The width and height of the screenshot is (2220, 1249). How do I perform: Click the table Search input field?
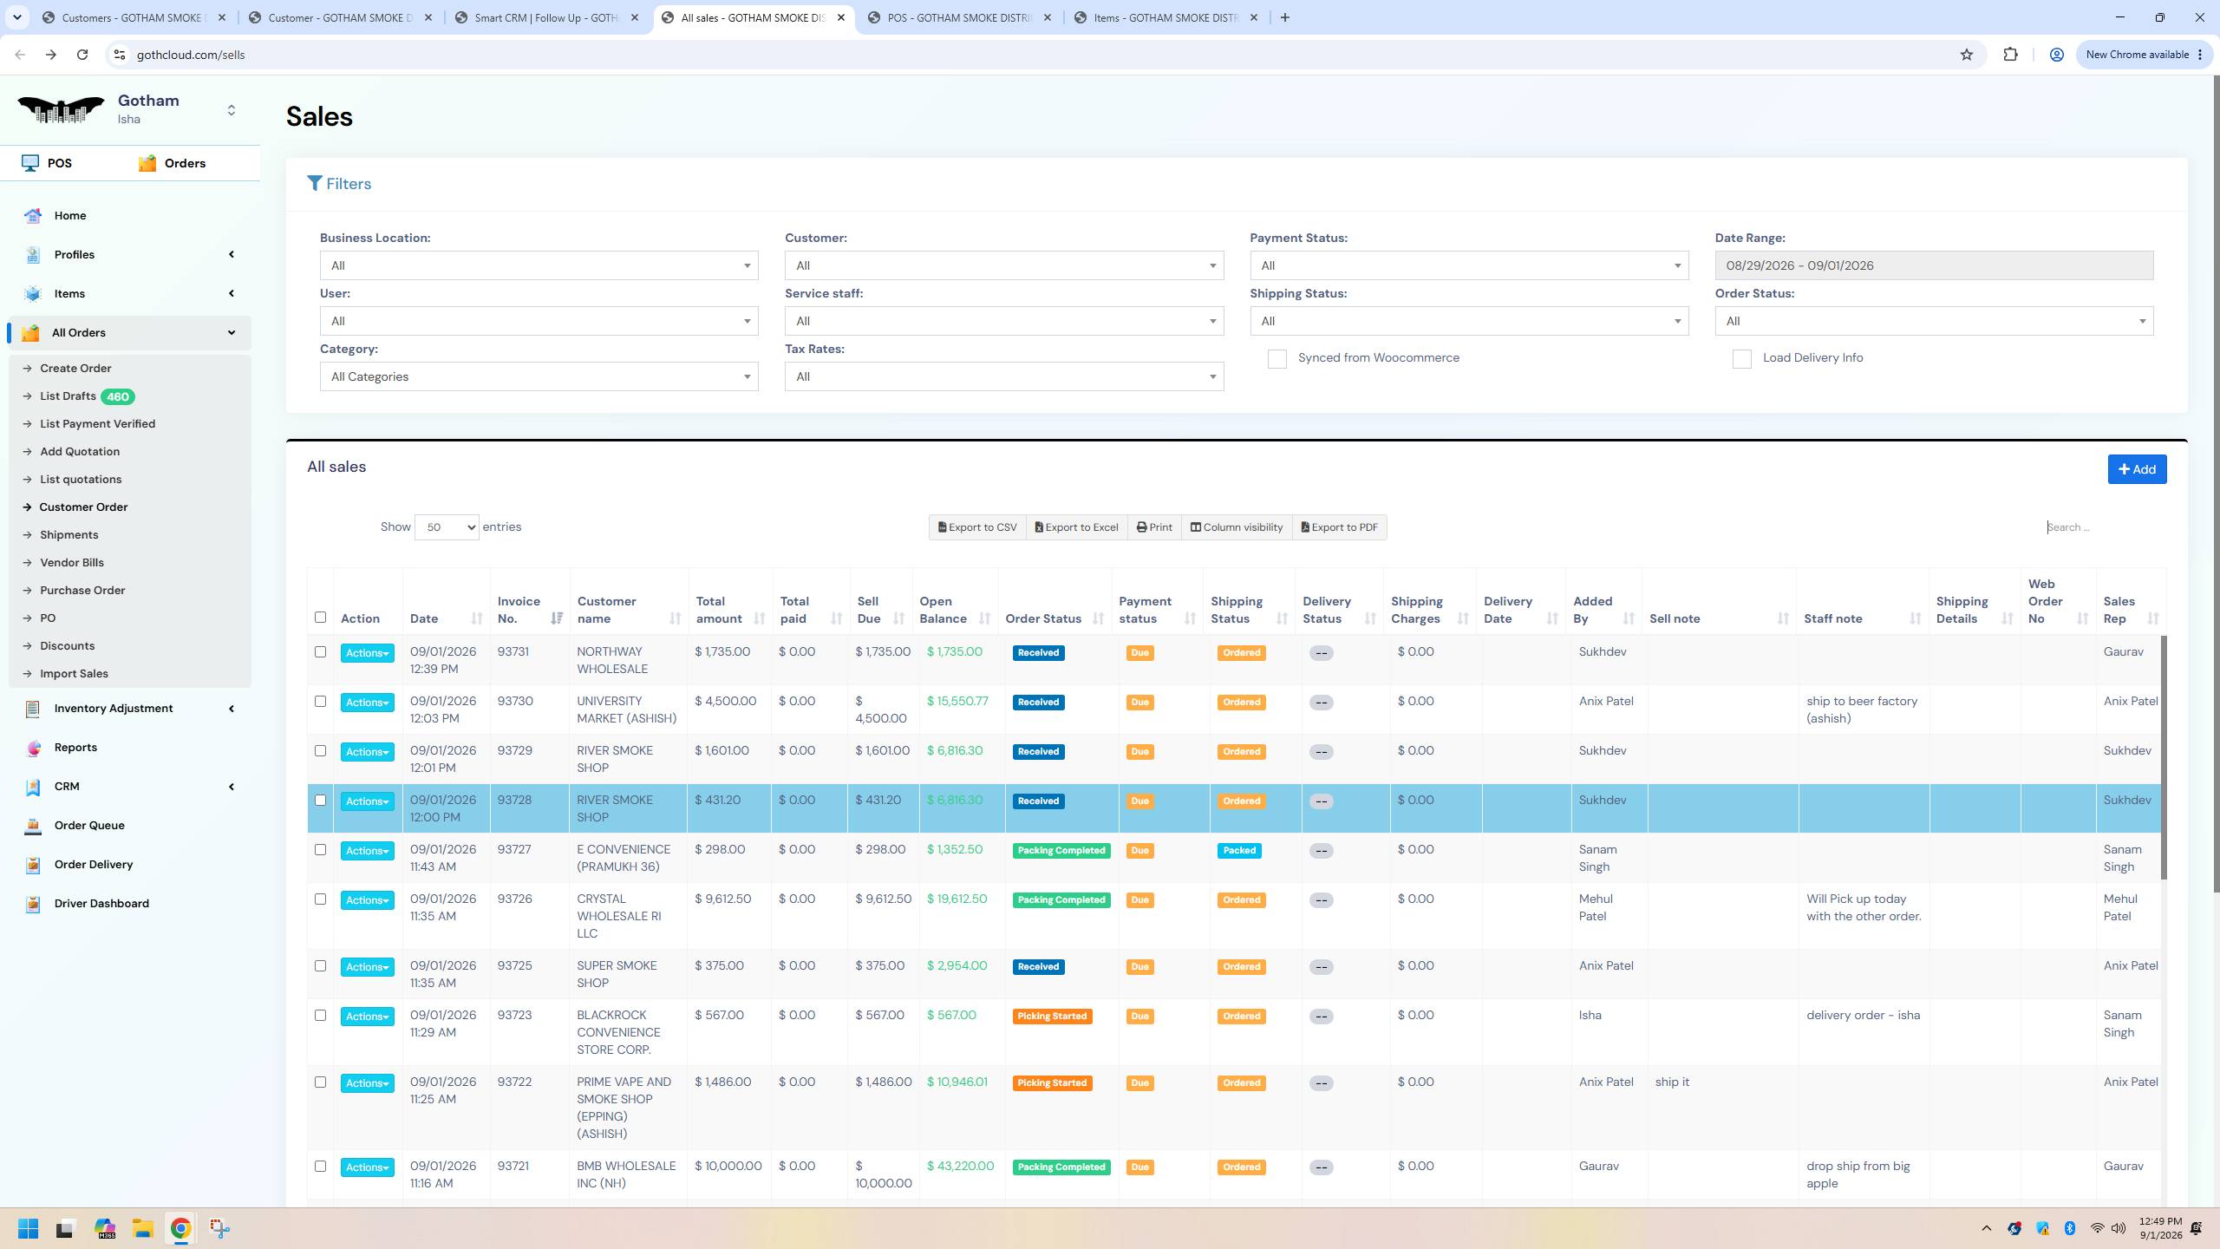coord(2104,527)
